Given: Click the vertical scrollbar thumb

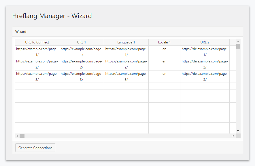Looking at the screenshot, I should tap(238, 46).
